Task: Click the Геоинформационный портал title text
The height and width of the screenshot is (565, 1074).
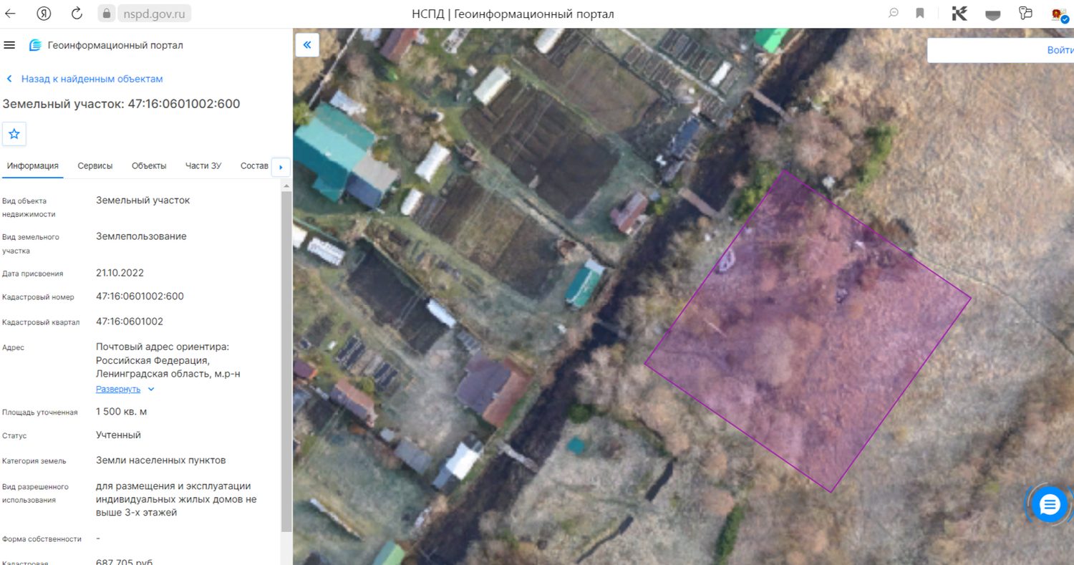Action: [115, 45]
